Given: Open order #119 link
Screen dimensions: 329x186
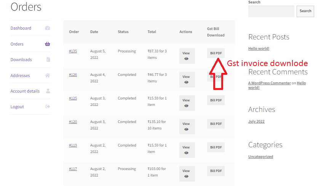Looking at the screenshot, I should coord(73,145).
